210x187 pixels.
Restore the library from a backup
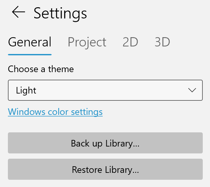click(105, 169)
